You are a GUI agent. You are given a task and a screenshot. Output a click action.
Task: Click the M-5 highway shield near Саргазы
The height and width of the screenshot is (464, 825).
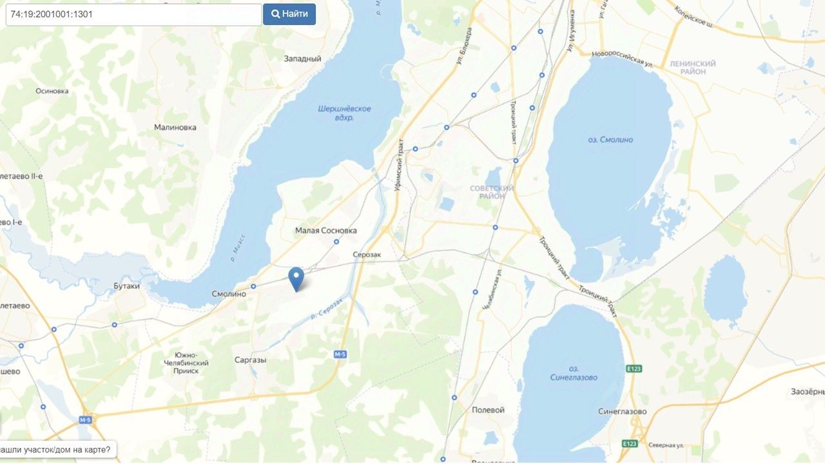click(x=340, y=354)
